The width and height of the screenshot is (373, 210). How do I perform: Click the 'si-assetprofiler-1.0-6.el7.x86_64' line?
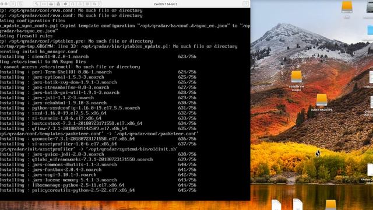click(x=98, y=144)
